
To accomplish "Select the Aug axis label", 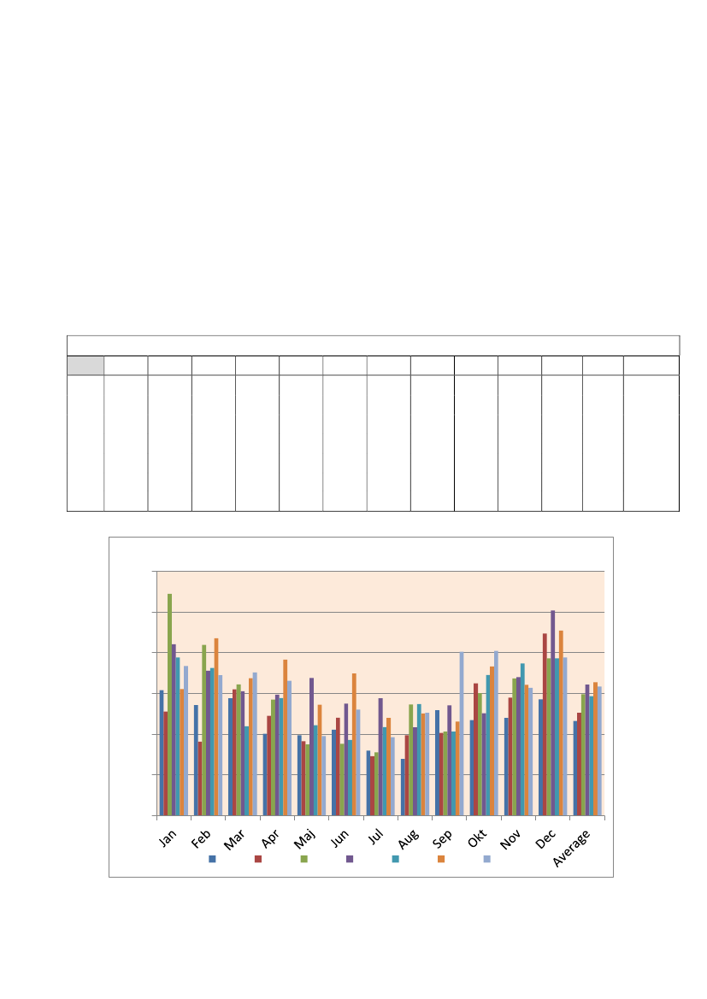I will click(x=409, y=840).
